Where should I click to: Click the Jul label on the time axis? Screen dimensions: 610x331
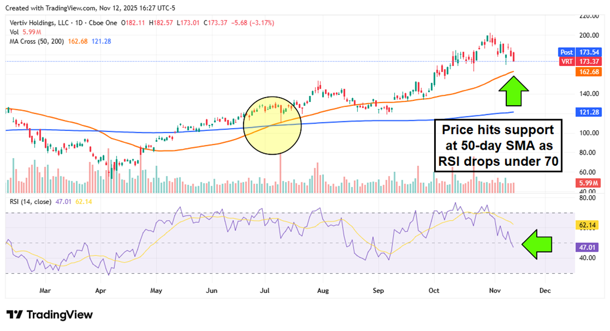(x=265, y=289)
